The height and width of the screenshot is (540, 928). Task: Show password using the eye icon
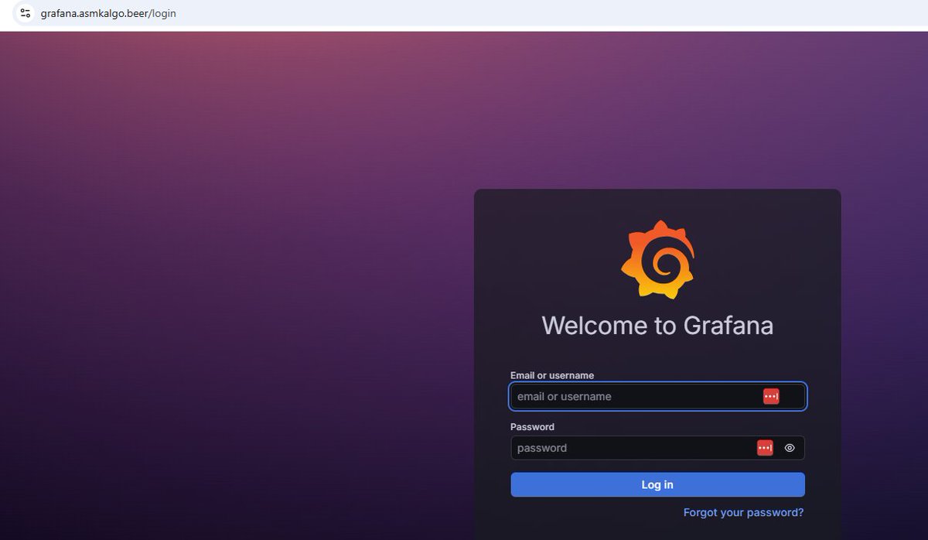point(790,447)
